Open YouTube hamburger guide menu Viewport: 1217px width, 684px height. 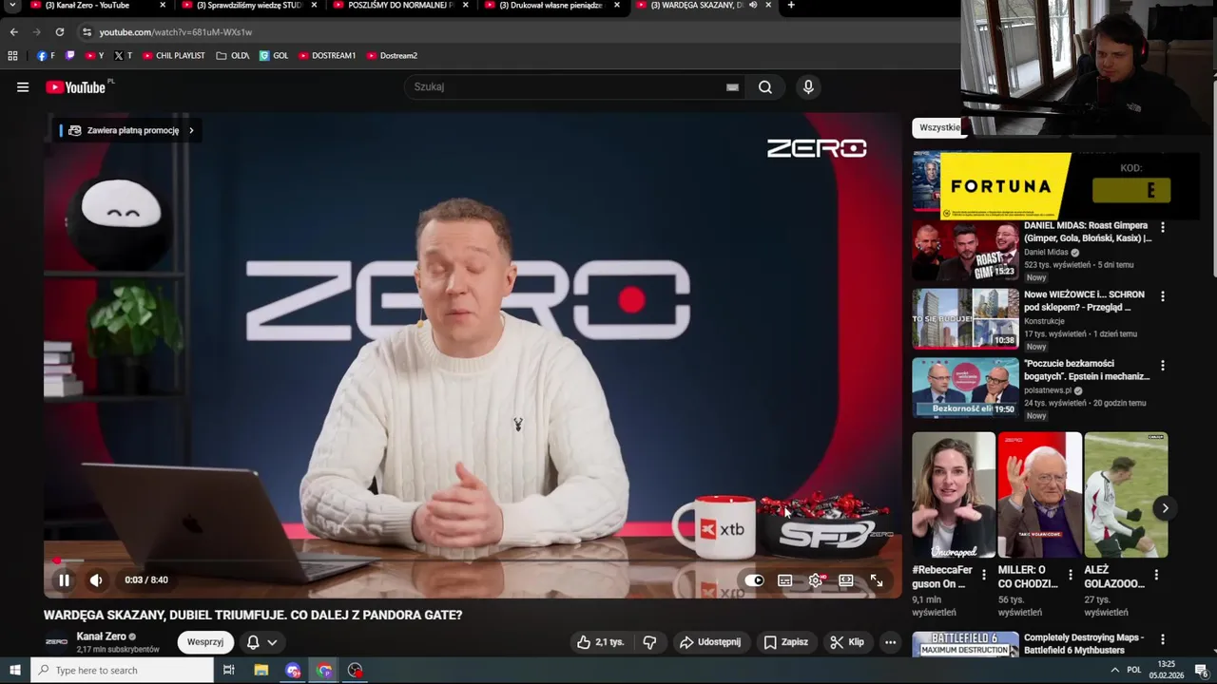(x=23, y=87)
